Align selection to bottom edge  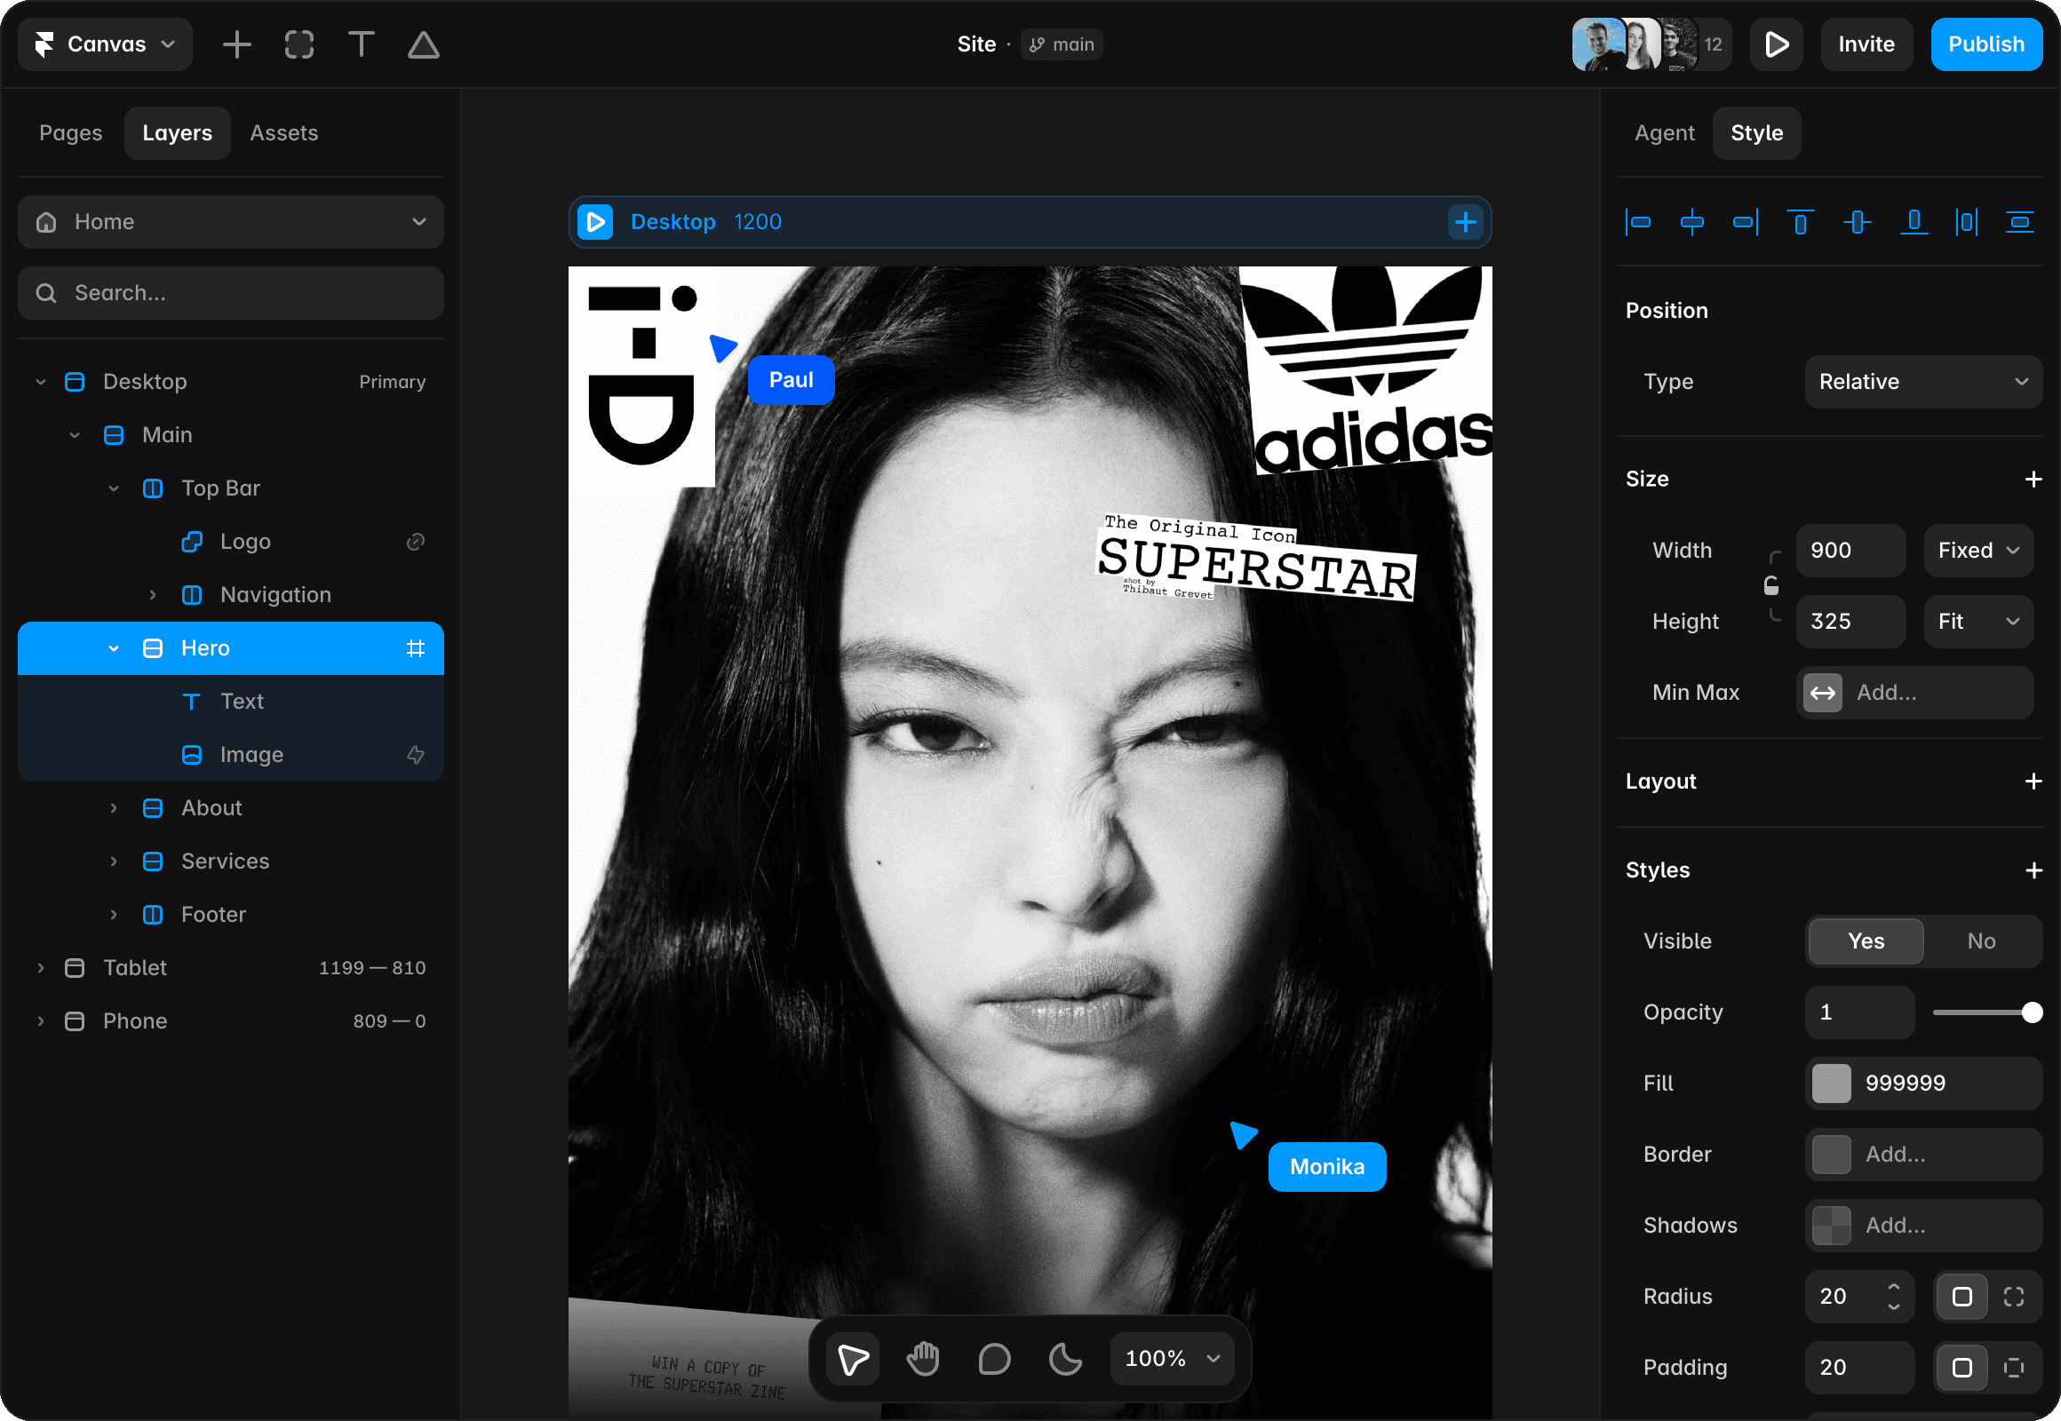click(x=1914, y=222)
